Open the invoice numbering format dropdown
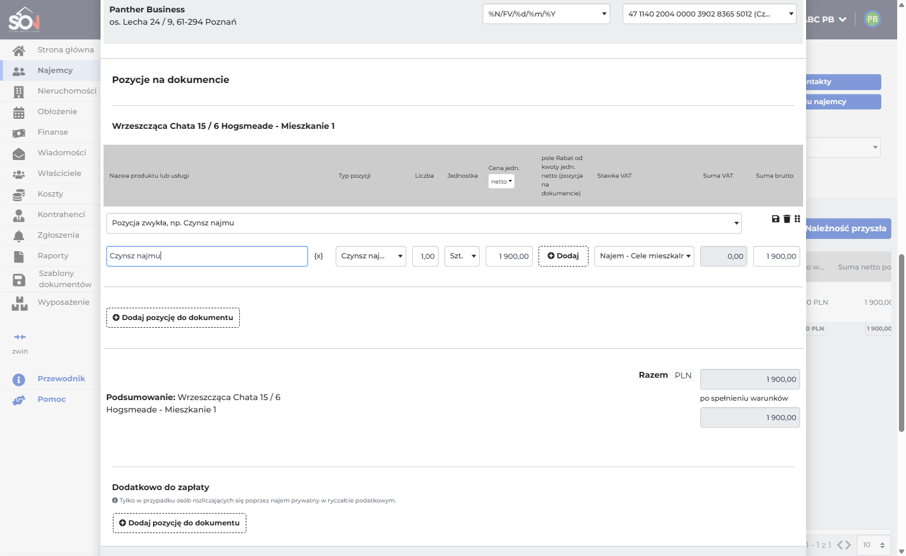 (546, 14)
